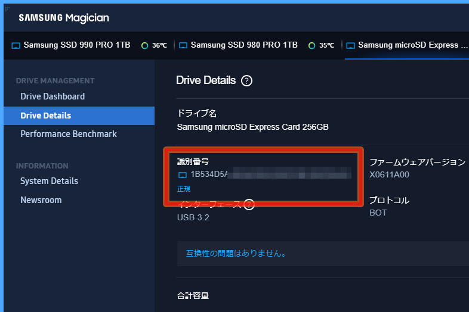469x312 pixels.
Task: Click the drive icon beside Samsung SSD 980 PRO
Action: 183,45
